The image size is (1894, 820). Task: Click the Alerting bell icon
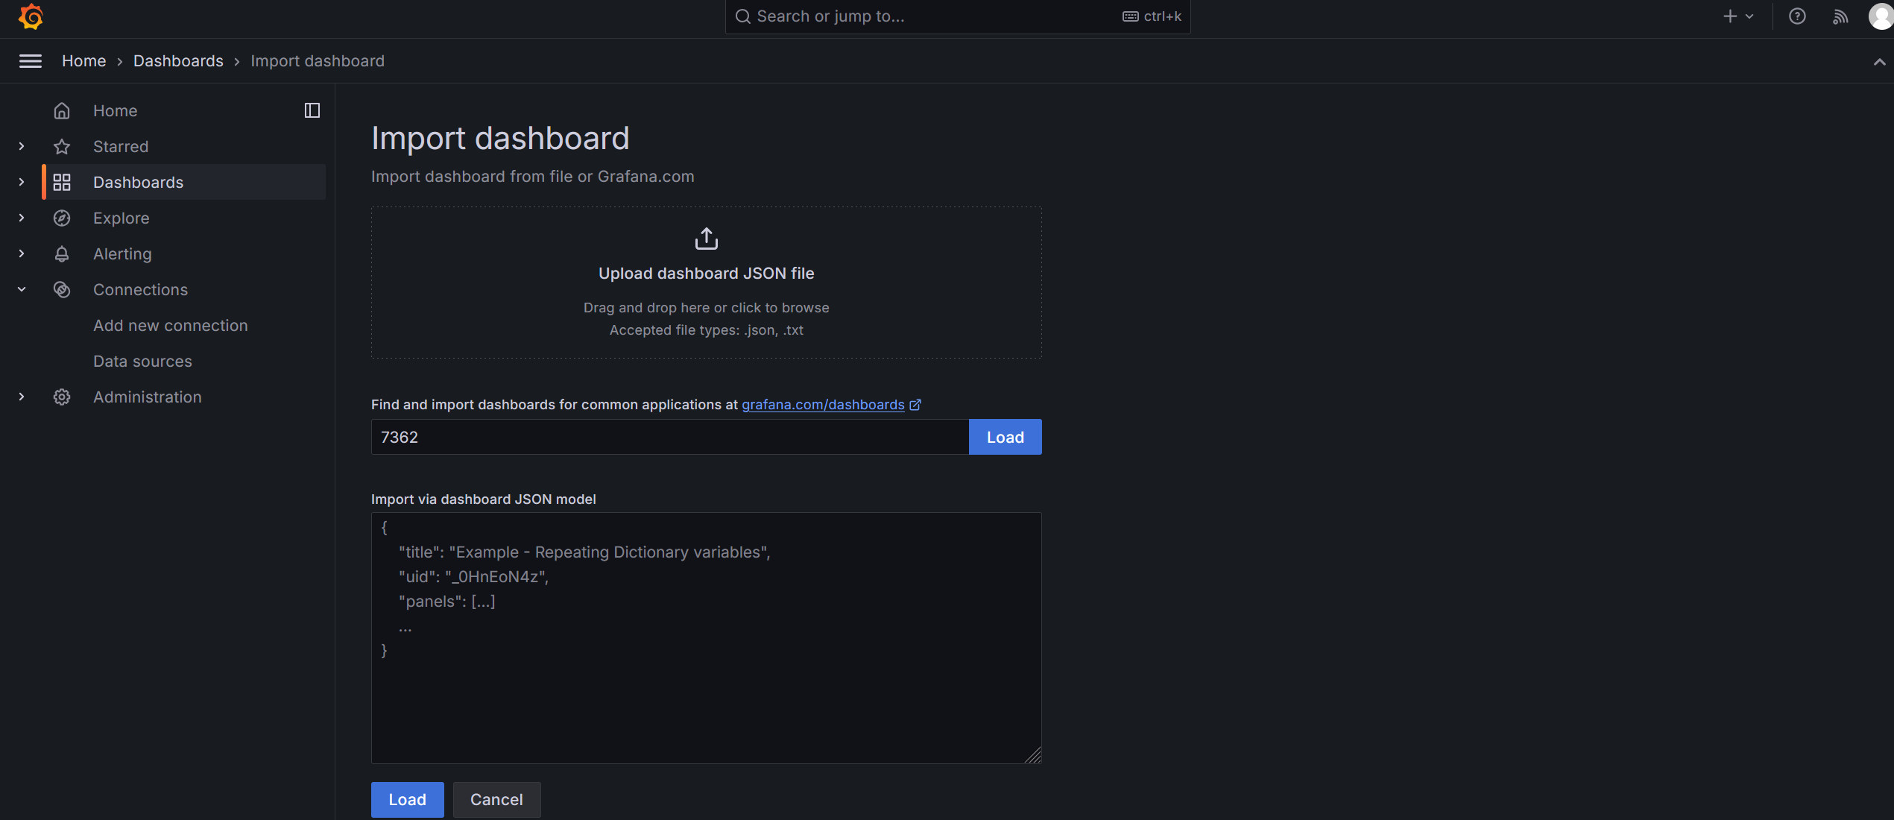62,253
